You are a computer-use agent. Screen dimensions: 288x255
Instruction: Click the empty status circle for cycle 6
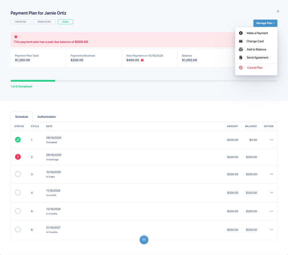(18, 229)
